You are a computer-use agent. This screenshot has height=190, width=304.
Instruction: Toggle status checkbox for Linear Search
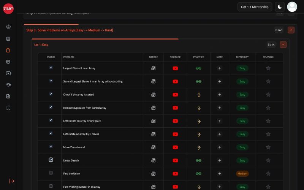point(51,160)
